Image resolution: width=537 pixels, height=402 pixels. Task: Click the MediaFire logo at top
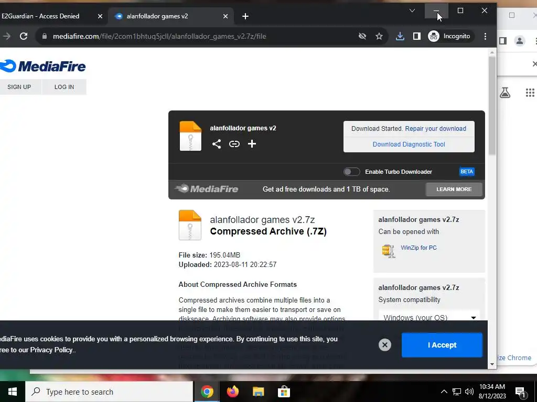point(42,66)
